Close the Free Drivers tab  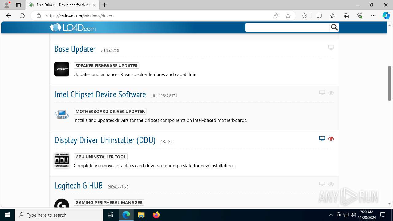tap(94, 5)
